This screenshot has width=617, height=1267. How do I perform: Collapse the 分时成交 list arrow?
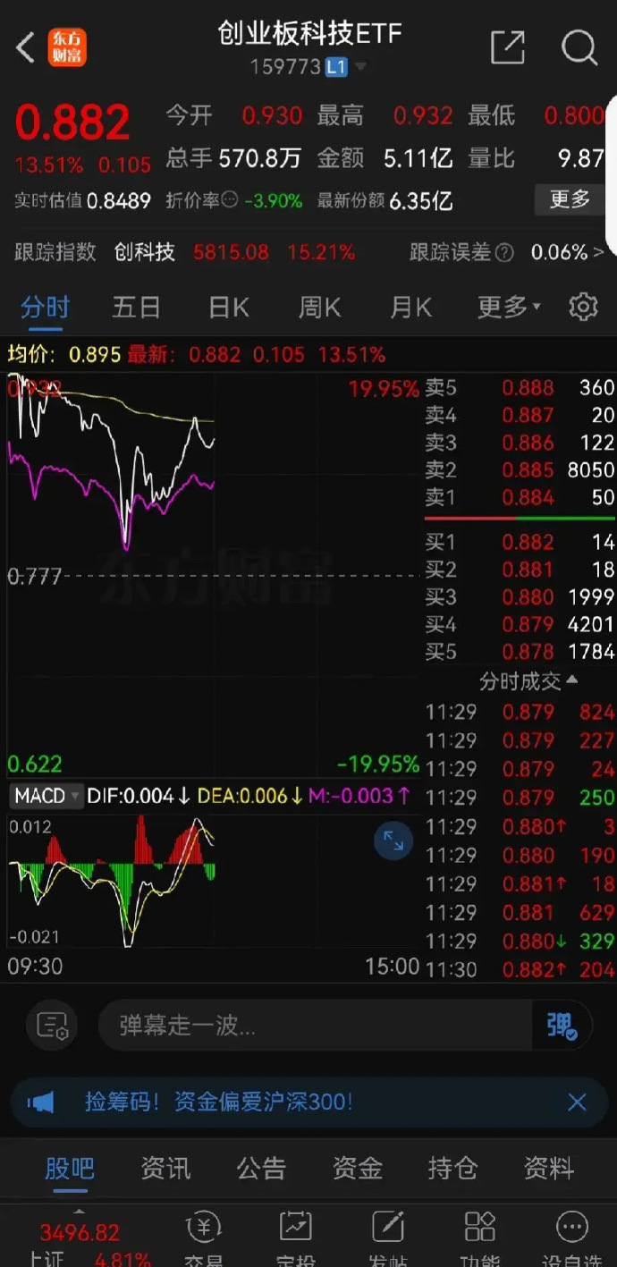tap(573, 680)
